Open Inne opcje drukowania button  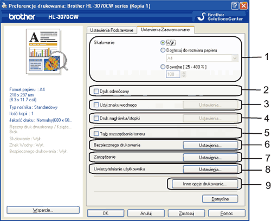205,184
